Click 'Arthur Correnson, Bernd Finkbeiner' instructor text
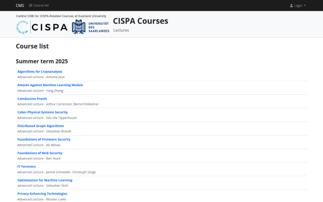This screenshot has width=323, height=202. (x=72, y=104)
